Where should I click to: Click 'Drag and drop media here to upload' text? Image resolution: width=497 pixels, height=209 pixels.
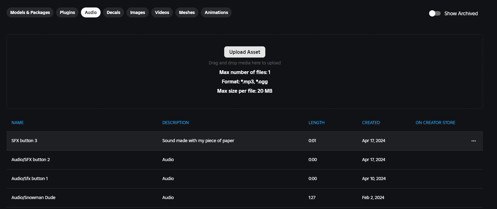click(x=245, y=63)
